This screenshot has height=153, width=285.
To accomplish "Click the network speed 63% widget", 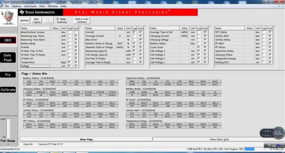I will tap(272, 133).
